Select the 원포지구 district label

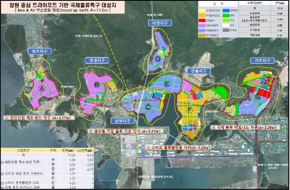click(40, 51)
